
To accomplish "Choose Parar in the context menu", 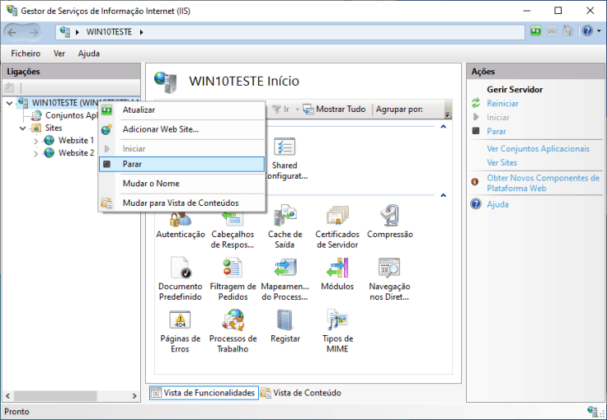I will click(x=132, y=165).
